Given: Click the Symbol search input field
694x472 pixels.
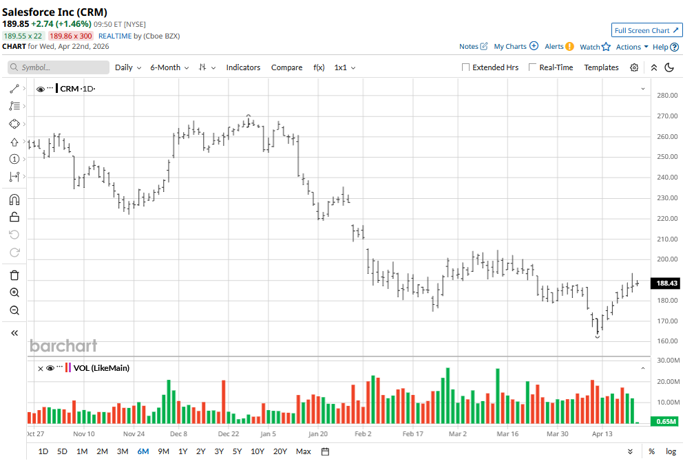Looking at the screenshot, I should click(59, 67).
